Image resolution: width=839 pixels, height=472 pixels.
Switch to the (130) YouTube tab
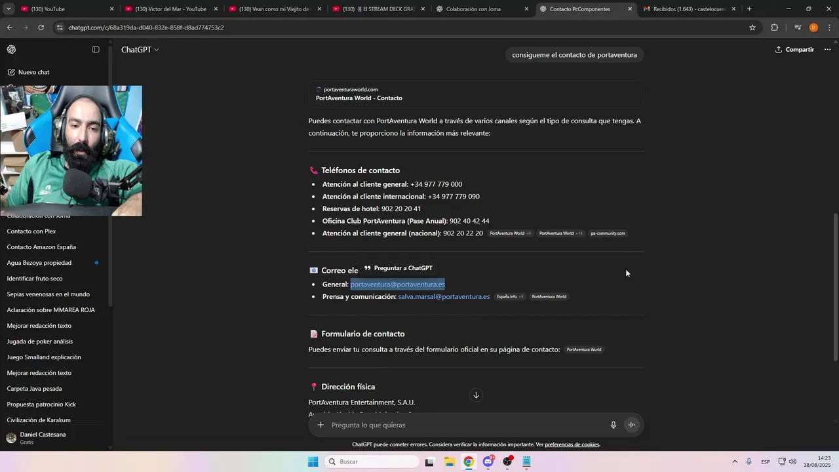coord(68,9)
